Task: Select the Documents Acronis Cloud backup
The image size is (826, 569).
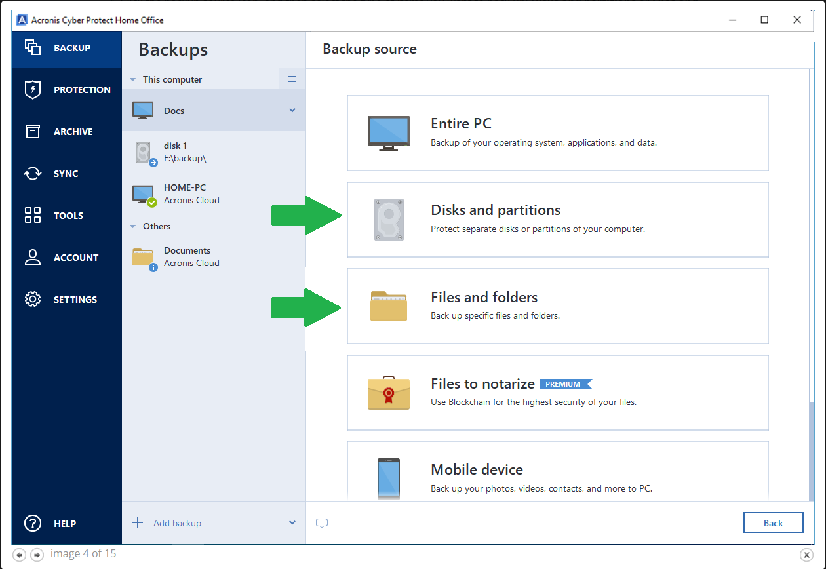Action: tap(214, 257)
